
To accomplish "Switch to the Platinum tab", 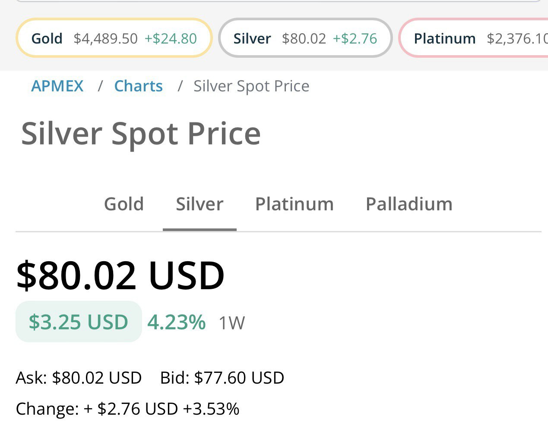I will point(295,204).
